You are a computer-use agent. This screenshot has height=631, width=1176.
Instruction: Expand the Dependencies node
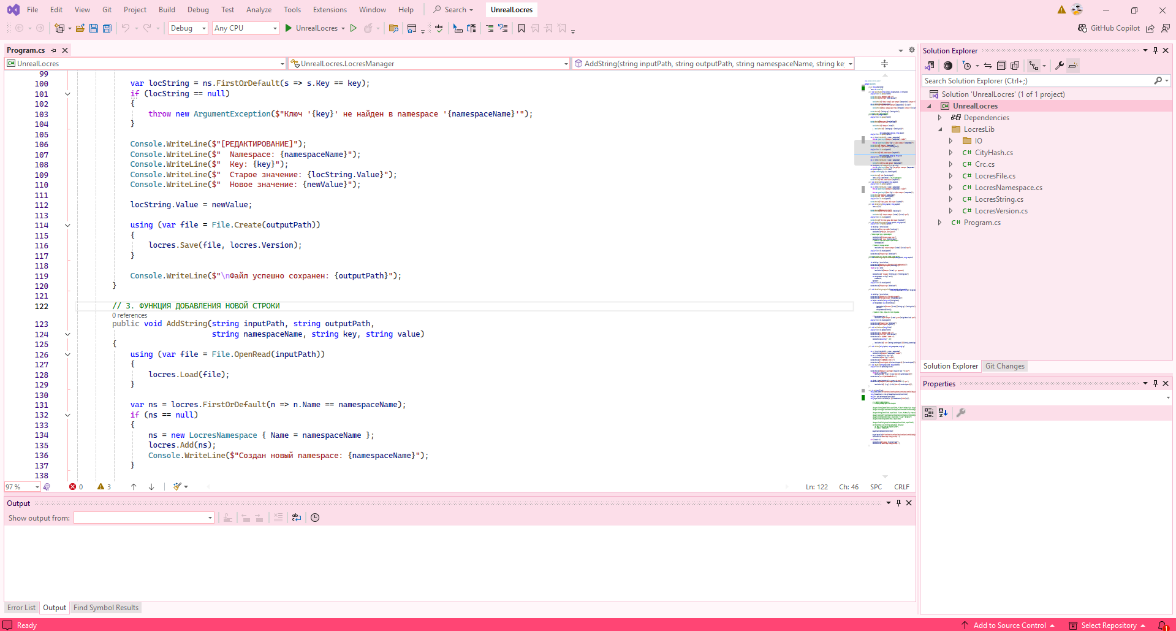pos(939,118)
